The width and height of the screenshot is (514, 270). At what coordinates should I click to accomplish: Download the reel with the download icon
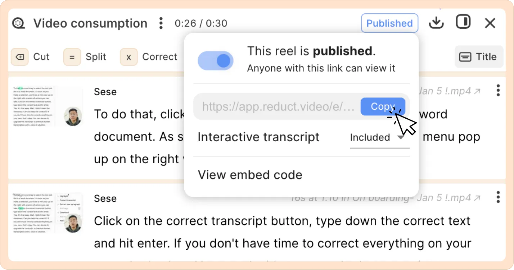(436, 23)
